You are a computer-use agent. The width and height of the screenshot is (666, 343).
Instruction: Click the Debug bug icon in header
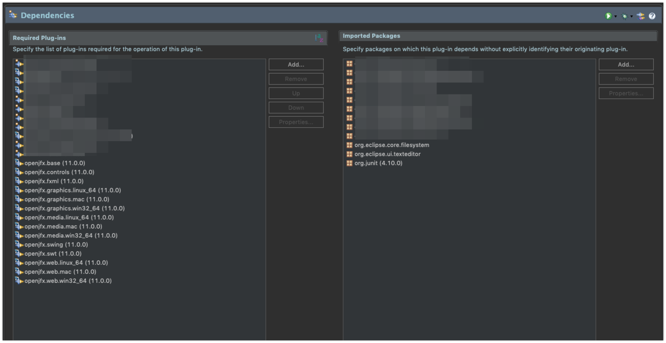624,17
